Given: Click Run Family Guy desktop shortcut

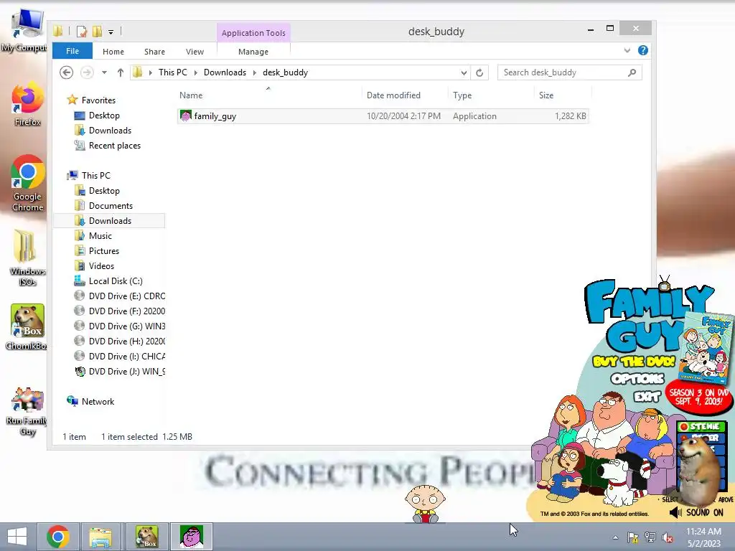Looking at the screenshot, I should click(x=27, y=412).
